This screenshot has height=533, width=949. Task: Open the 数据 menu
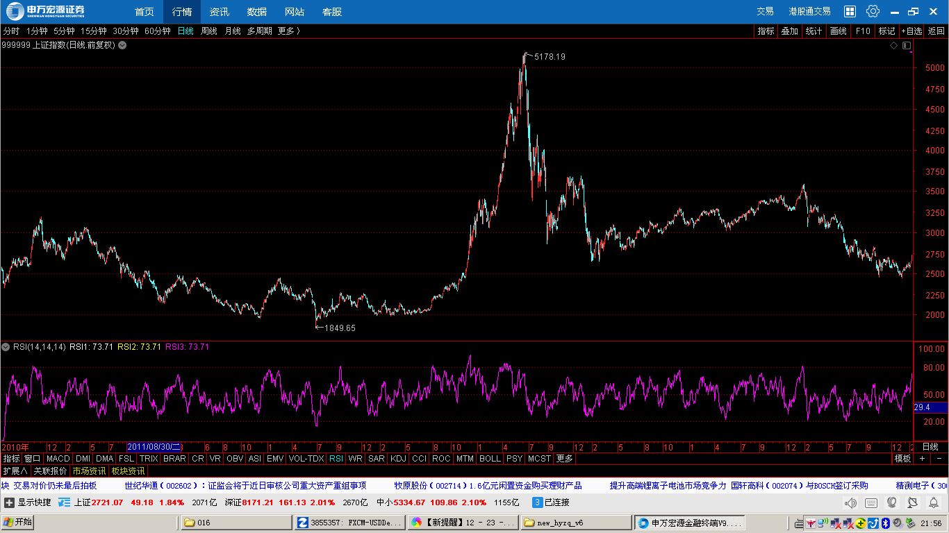coord(257,12)
